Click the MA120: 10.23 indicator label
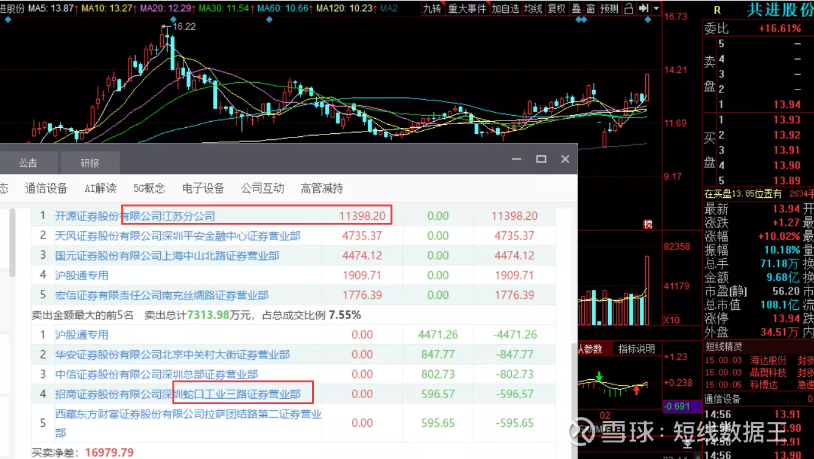Viewport: 814px width, 459px height. pos(346,9)
